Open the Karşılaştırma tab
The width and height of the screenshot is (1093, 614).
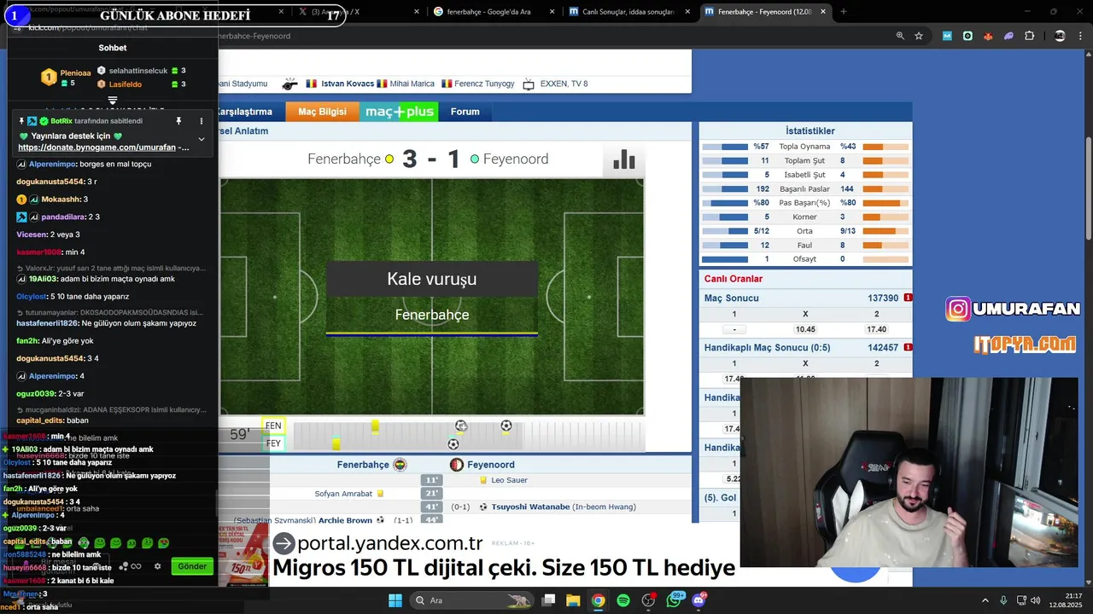247,112
